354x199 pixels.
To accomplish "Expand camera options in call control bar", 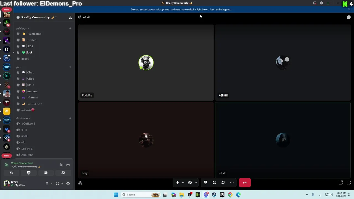I will [196, 183].
